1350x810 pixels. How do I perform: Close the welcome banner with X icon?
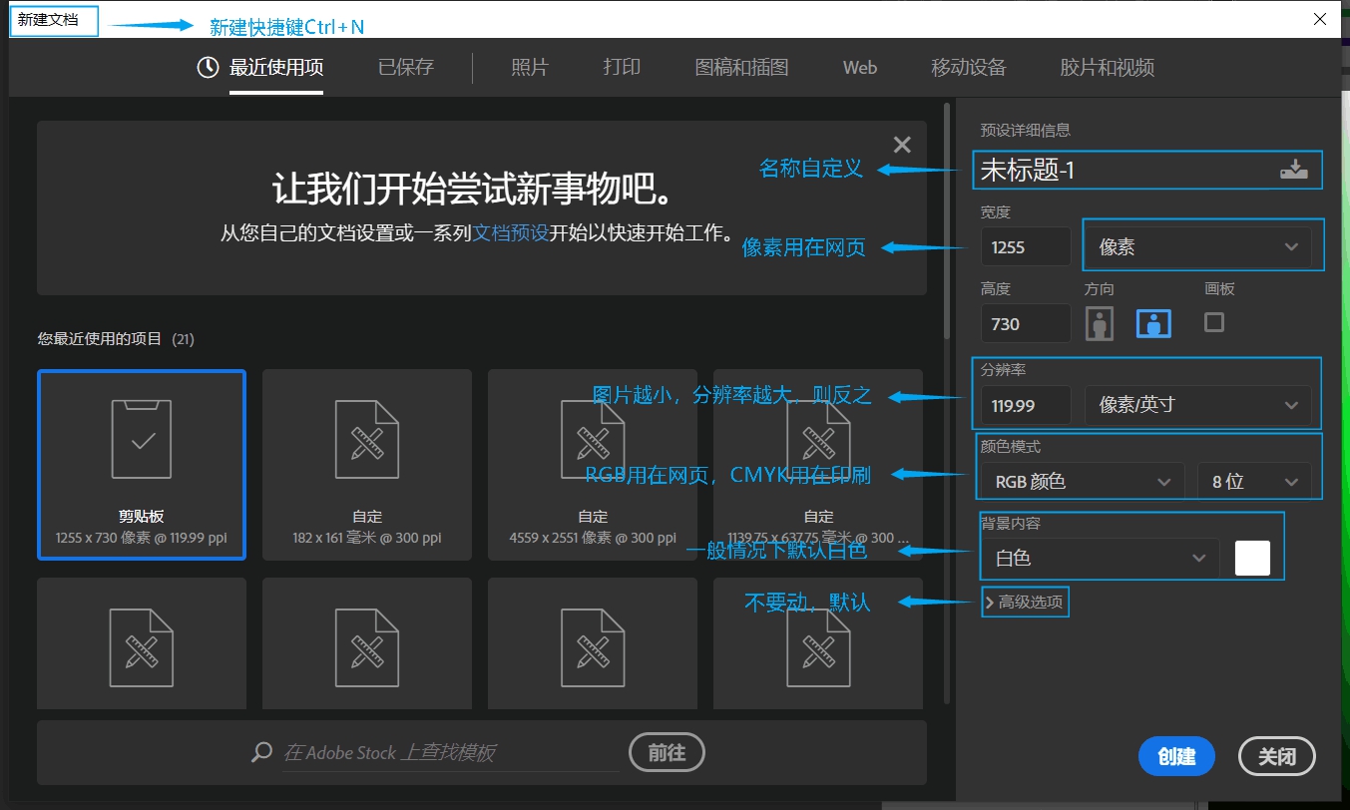pyautogui.click(x=902, y=146)
